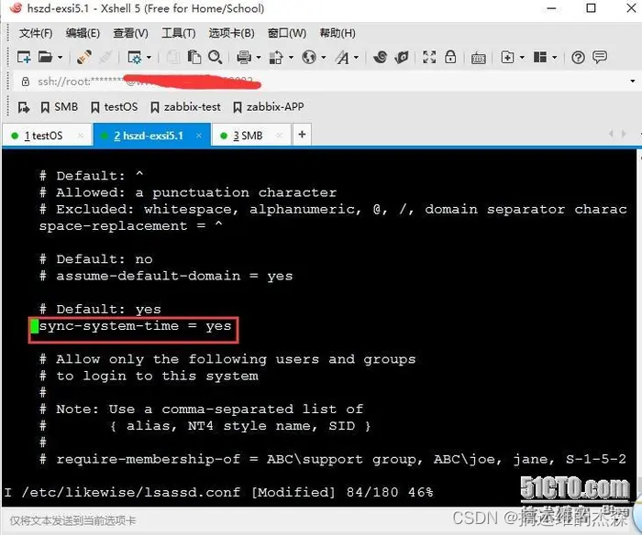Image resolution: width=642 pixels, height=535 pixels.
Task: Click the feedback speech bubble icon
Action: coord(600,57)
